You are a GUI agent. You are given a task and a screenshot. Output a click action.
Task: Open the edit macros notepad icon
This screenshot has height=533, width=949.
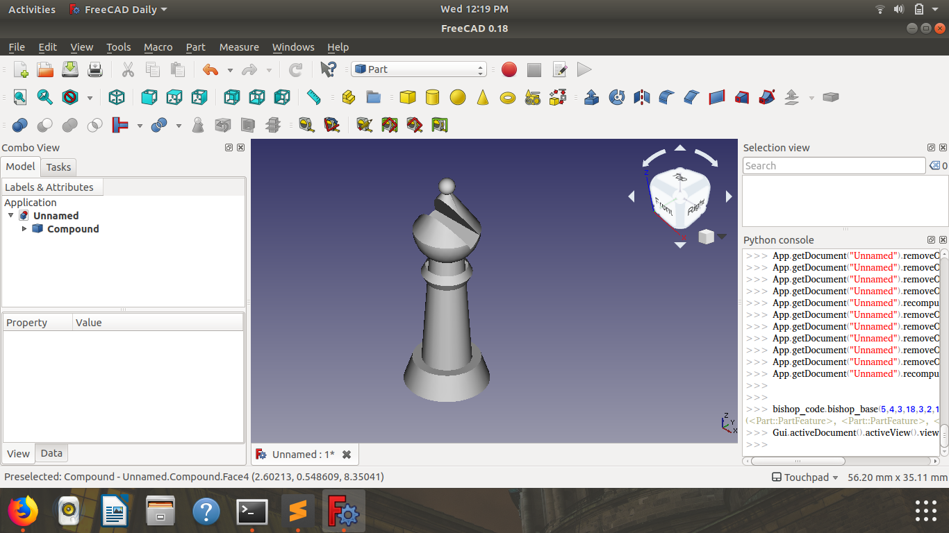point(559,69)
